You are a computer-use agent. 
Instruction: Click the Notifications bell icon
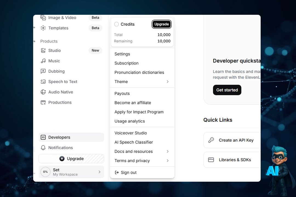tap(43, 147)
